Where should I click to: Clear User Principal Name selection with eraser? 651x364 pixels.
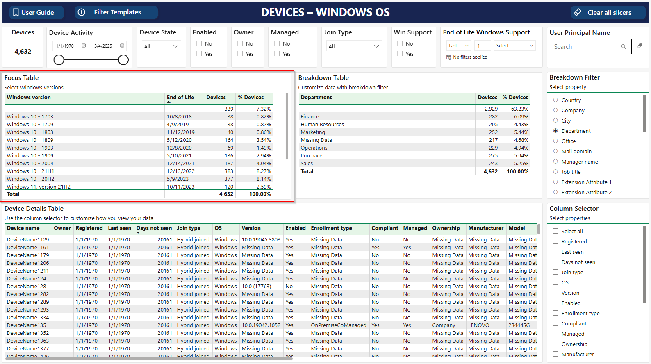click(x=640, y=46)
